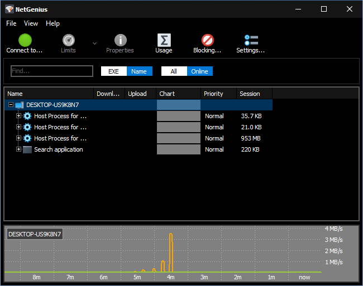
Task: Collapse the DESKTOP-US9K8N7 tree node
Action: 11,105
